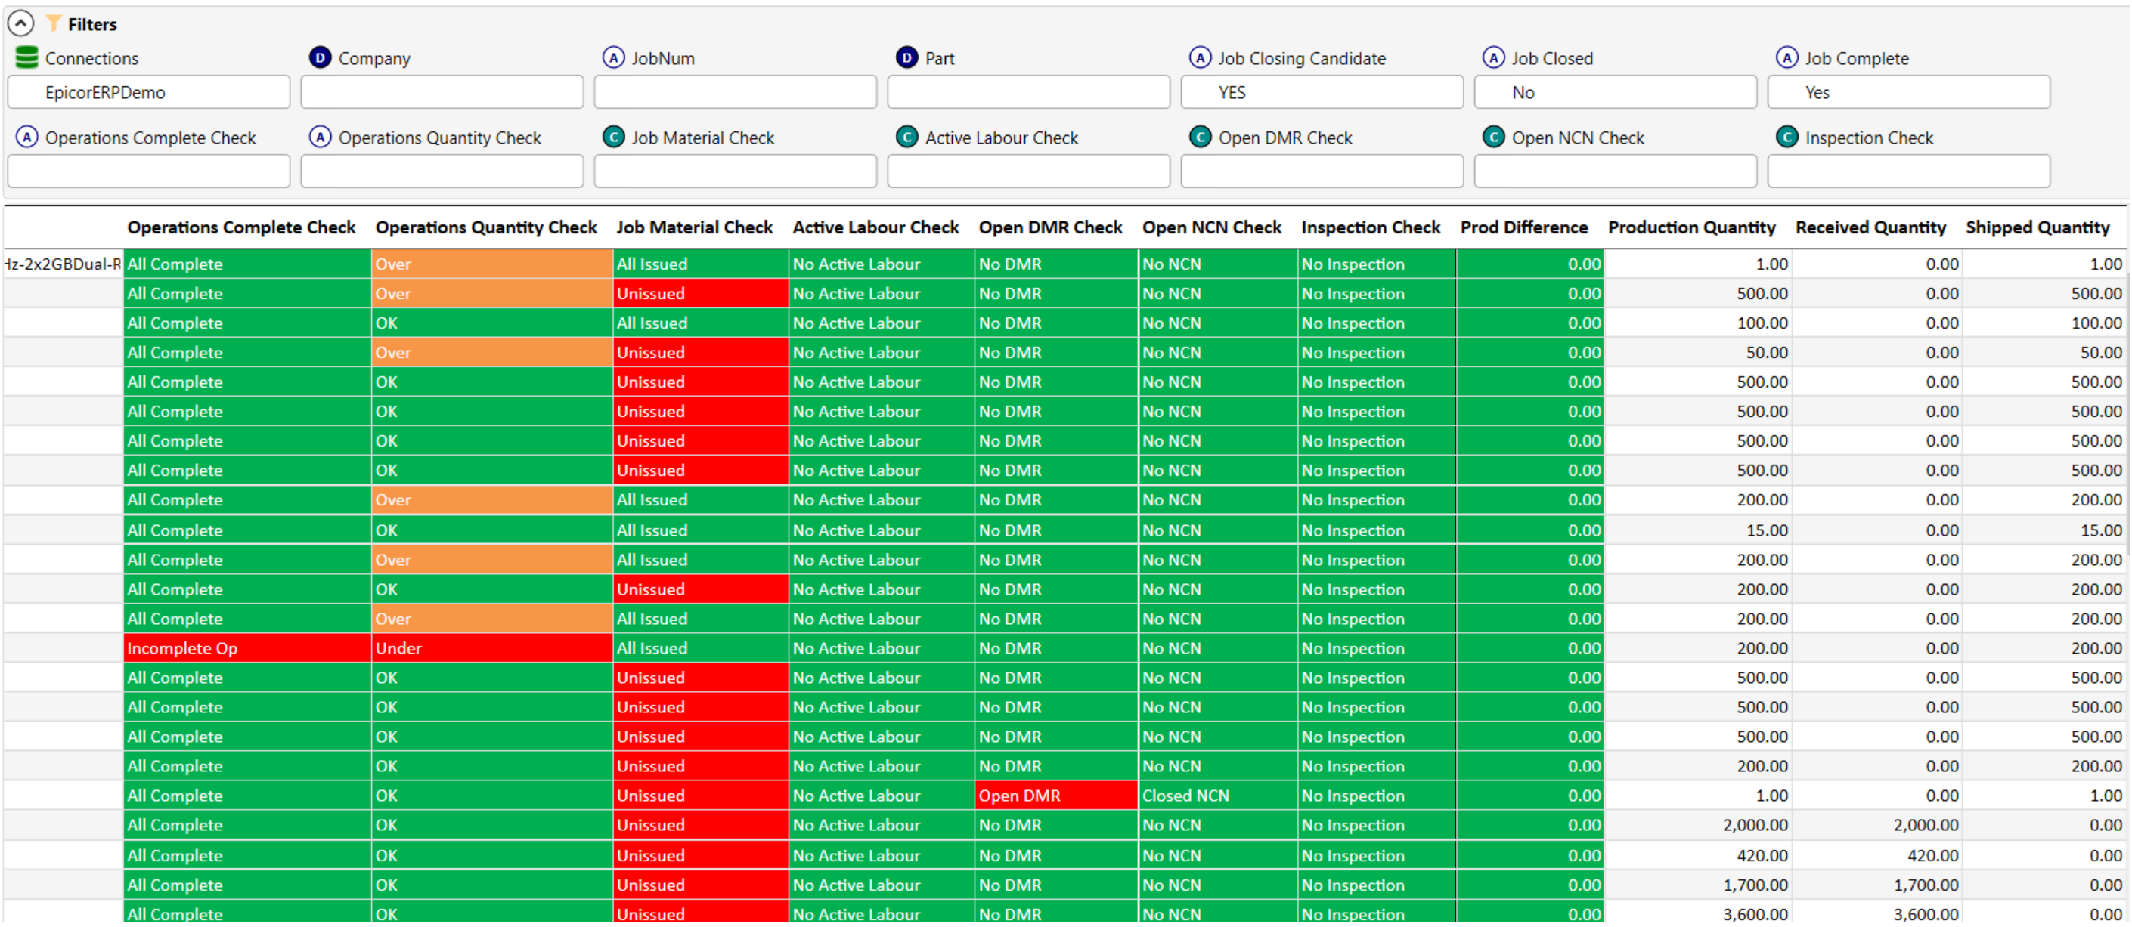
Task: Open the Job Complete field showing Yes
Action: [1908, 91]
